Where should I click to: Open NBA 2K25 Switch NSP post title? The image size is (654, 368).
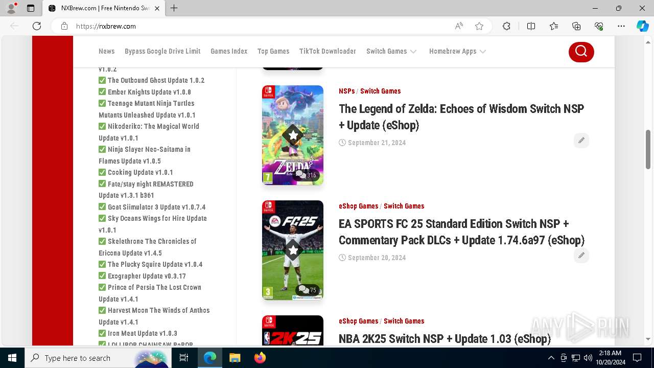[445, 338]
